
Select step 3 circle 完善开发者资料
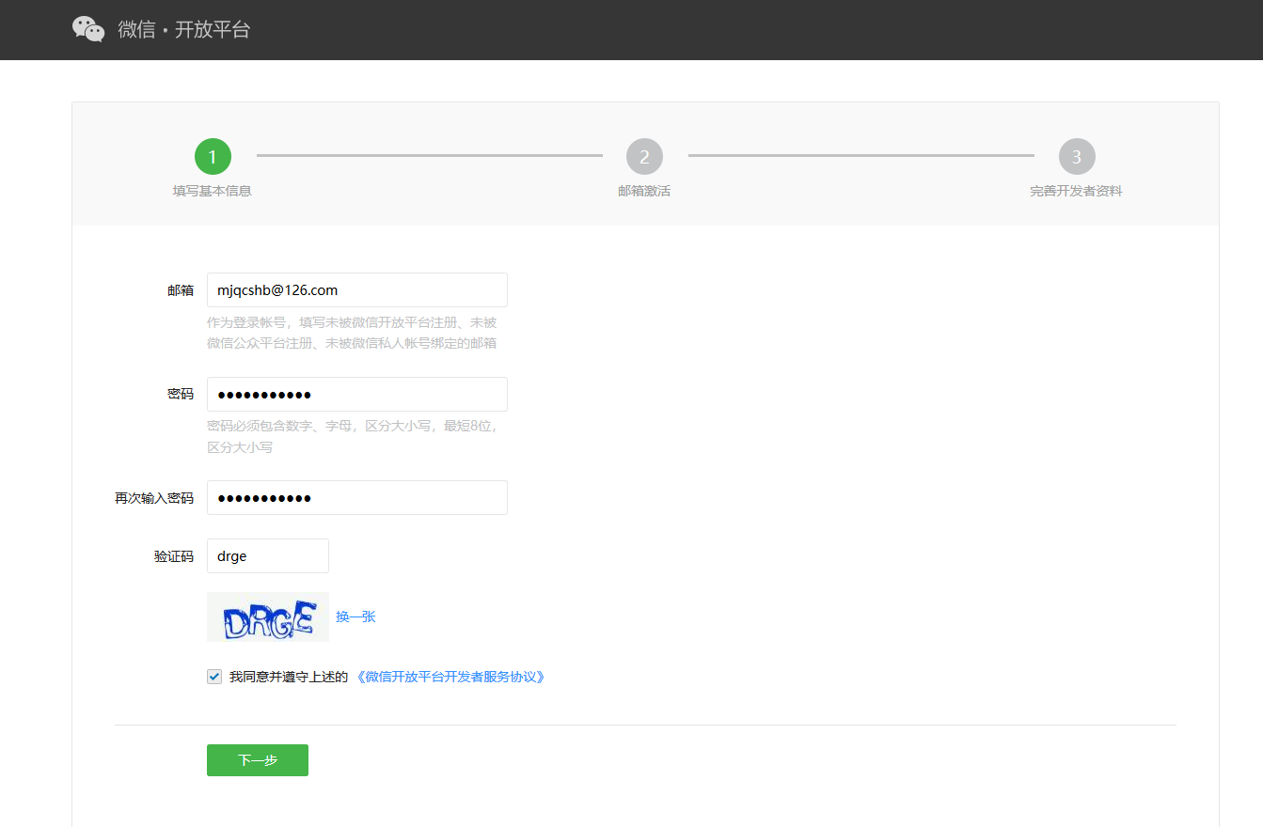pos(1077,157)
